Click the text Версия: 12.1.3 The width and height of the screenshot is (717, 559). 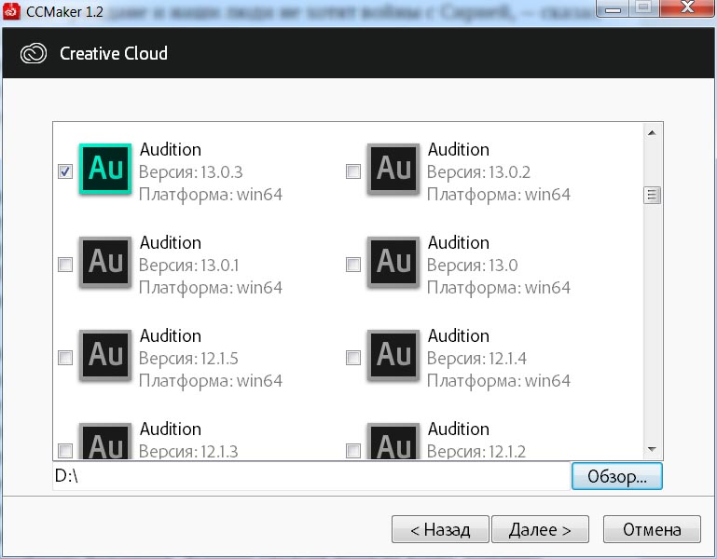coord(188,452)
